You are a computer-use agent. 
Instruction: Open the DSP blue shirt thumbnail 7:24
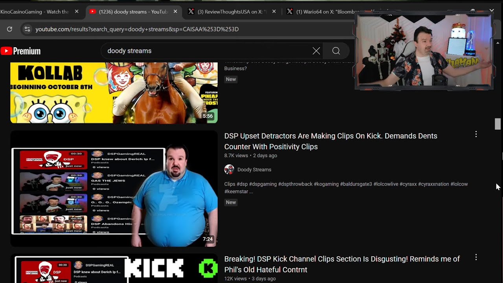point(114,189)
